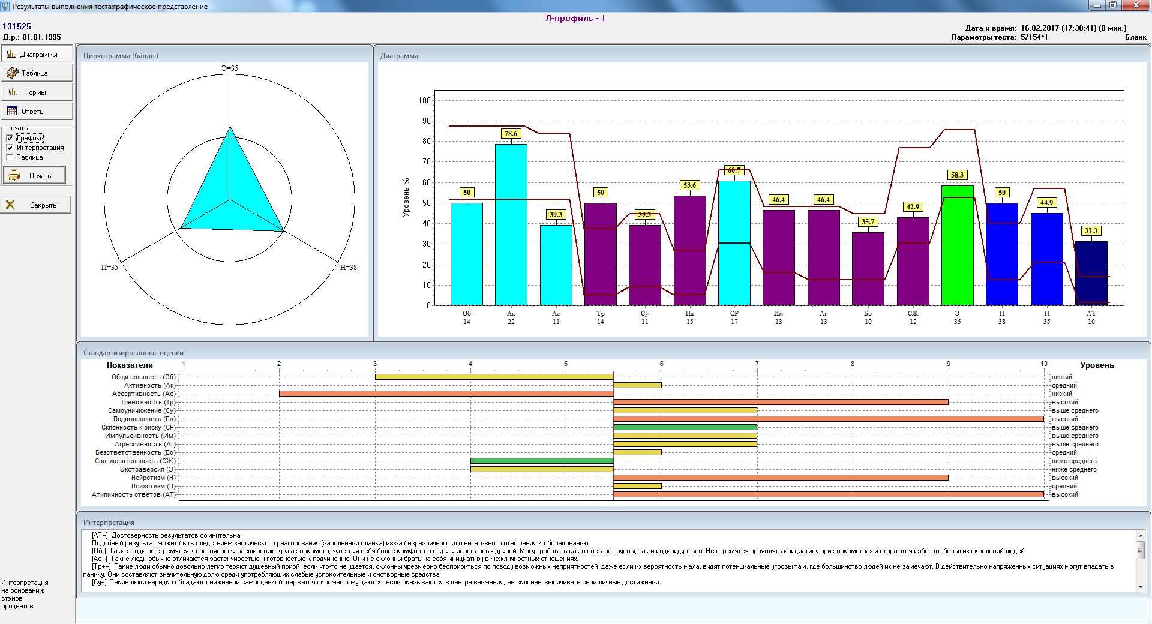Open the Ответы answers grid
The width and height of the screenshot is (1152, 624).
(x=37, y=112)
